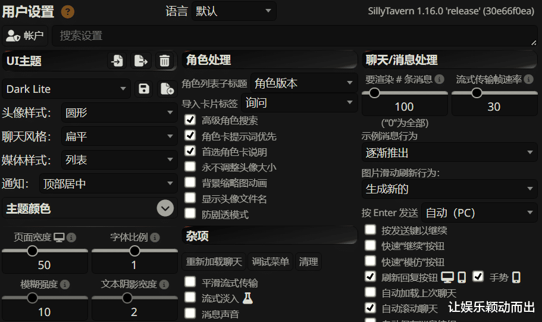
Task: Enable 消息声音 checkbox
Action: tap(190, 313)
